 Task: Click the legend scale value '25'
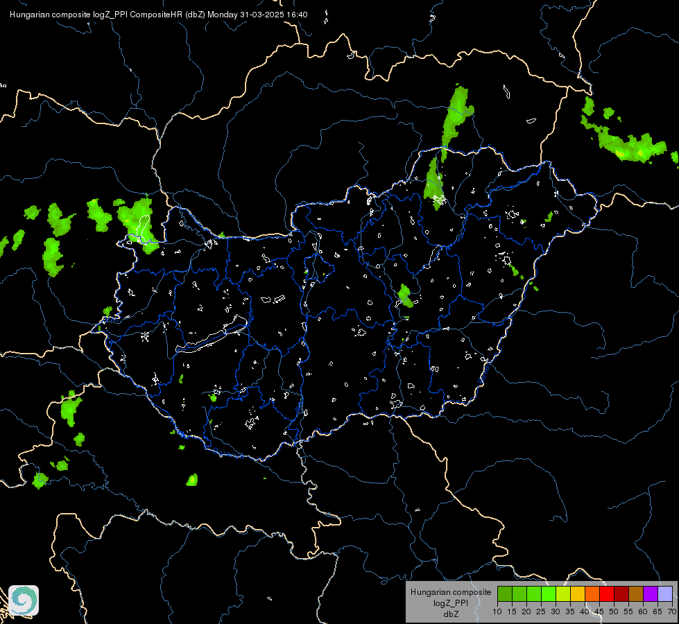[x=541, y=612]
